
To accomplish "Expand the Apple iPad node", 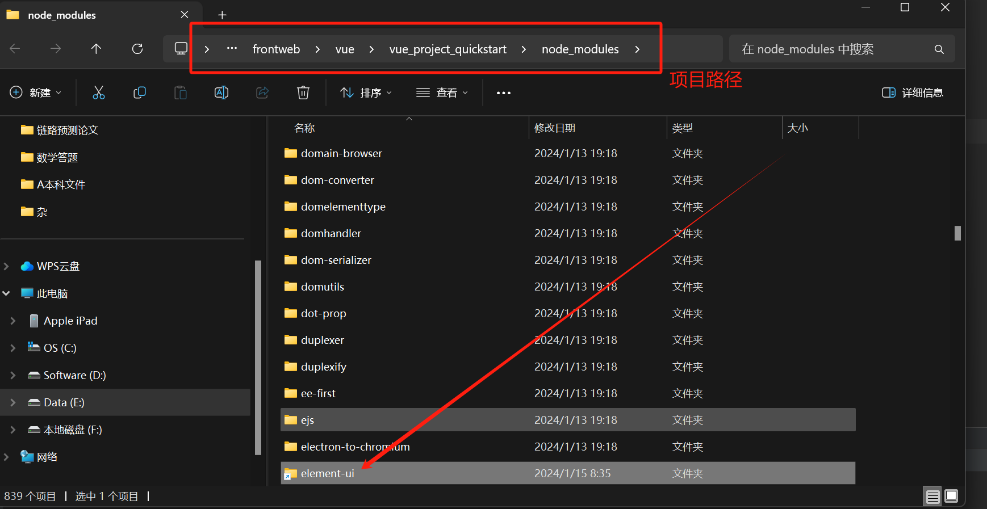I will [13, 321].
